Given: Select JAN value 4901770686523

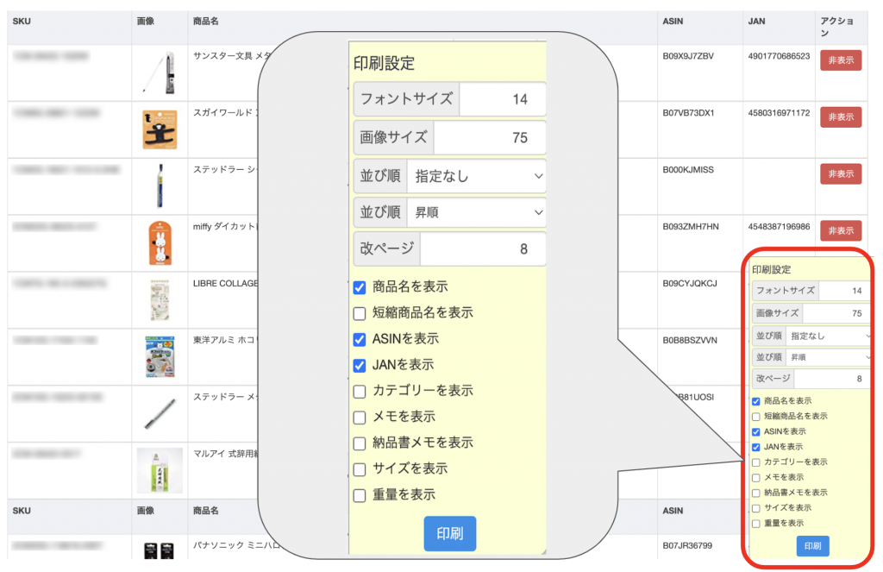Looking at the screenshot, I should [x=779, y=56].
